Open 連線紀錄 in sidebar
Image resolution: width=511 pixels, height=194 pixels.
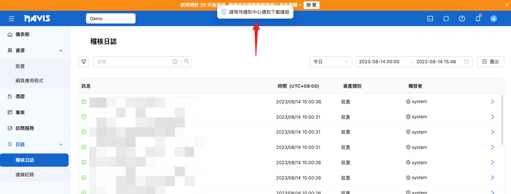[25, 175]
